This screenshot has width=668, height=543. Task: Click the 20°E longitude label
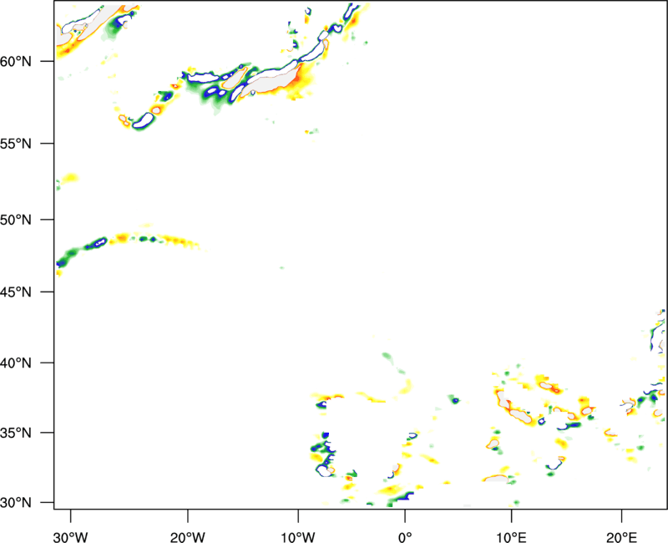point(621,537)
